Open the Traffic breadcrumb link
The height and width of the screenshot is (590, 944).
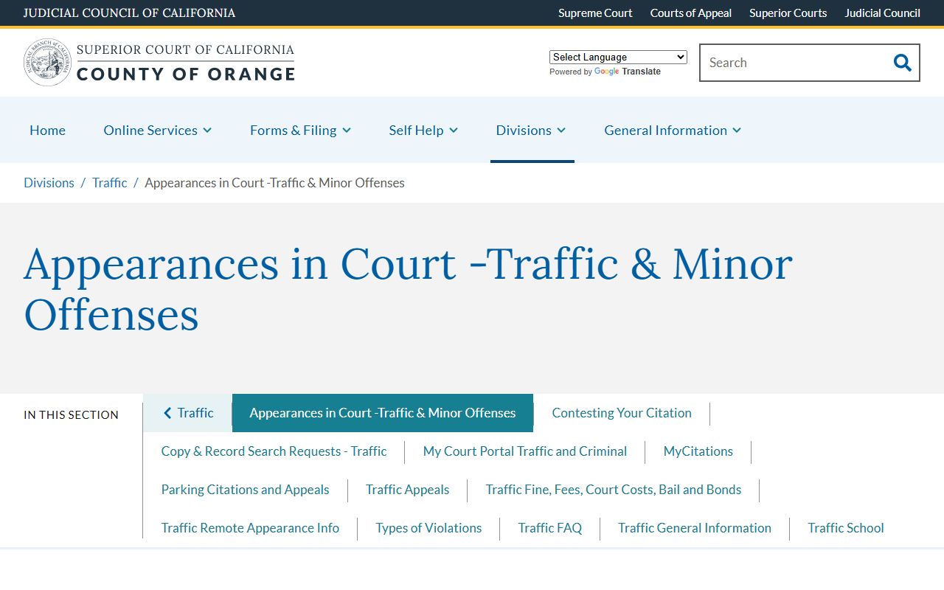tap(109, 183)
